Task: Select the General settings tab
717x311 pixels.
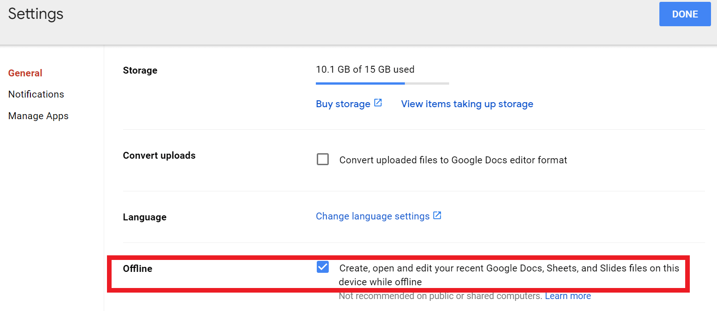Action: coord(25,73)
